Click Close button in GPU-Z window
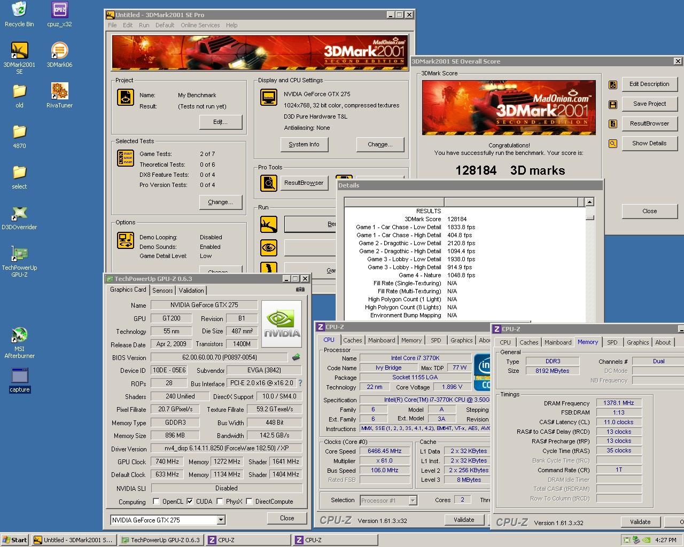The width and height of the screenshot is (684, 547). pos(287,518)
